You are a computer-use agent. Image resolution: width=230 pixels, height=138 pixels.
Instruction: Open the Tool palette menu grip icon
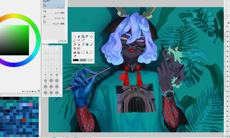pos(74,33)
